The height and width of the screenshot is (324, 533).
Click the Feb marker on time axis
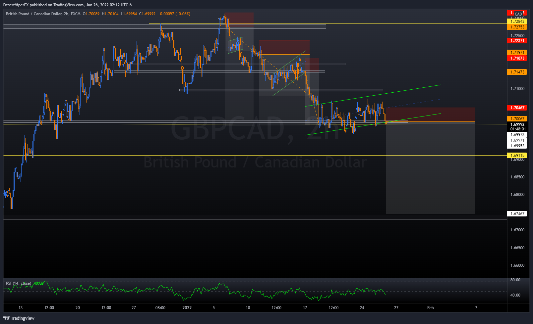coord(430,308)
